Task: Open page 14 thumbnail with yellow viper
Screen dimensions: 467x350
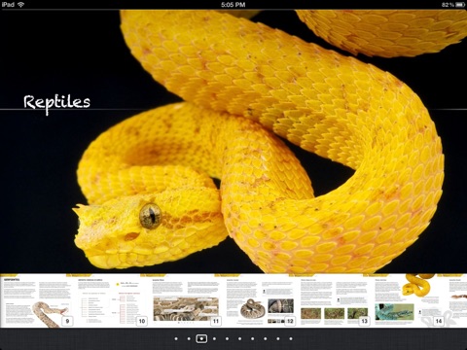Action: click(410, 300)
